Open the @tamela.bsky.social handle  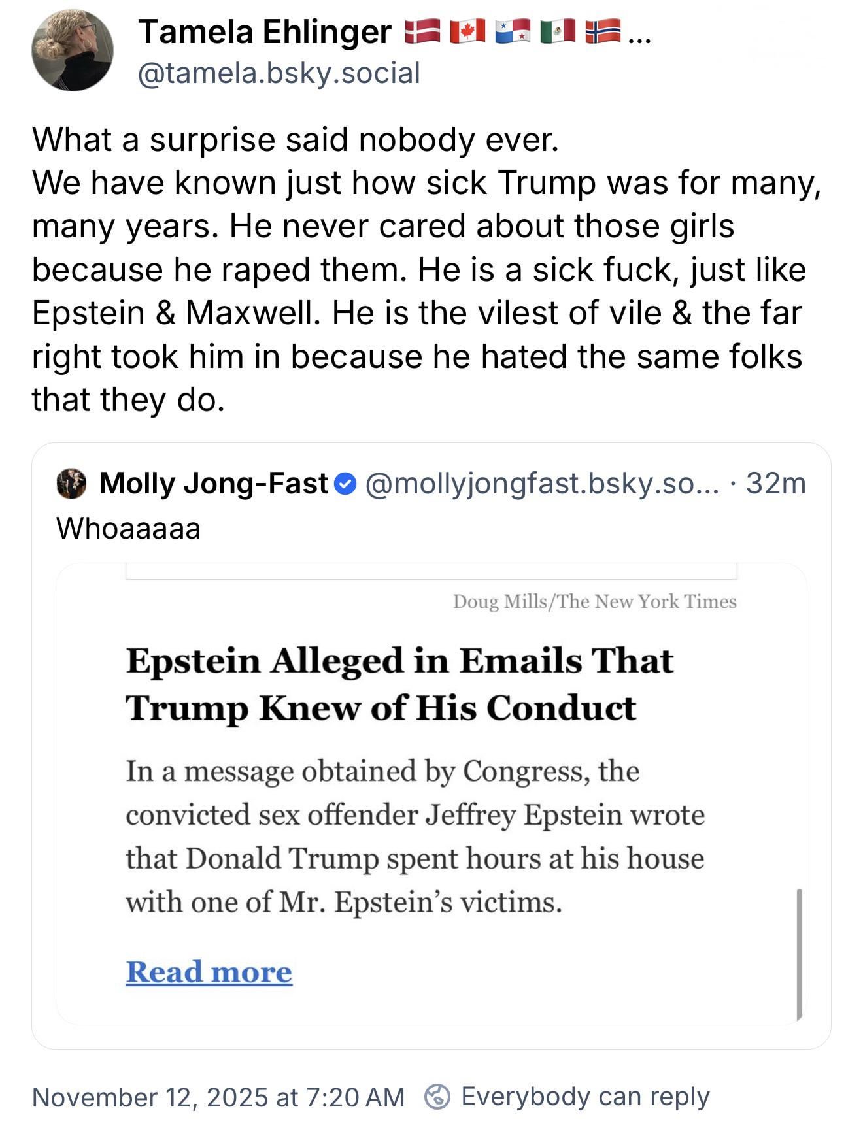tap(279, 73)
